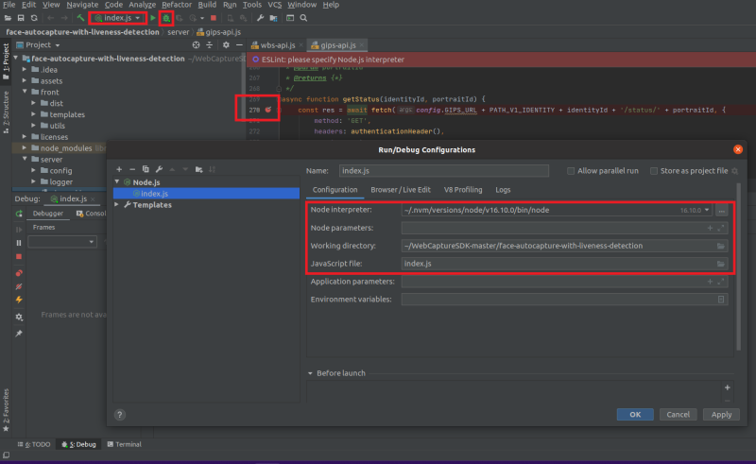Open the index.js run configuration dropdown

coord(118,18)
